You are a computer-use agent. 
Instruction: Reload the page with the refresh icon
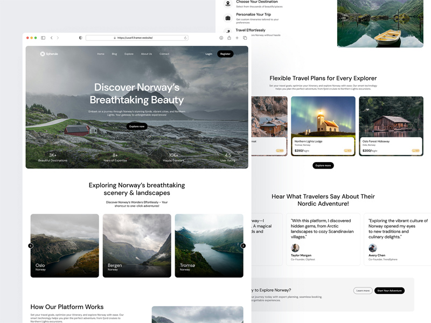(185, 38)
